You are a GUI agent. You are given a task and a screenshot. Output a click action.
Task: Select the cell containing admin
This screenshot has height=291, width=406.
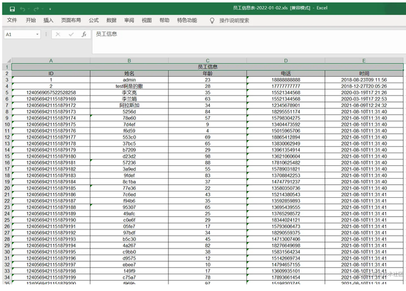[129, 80]
